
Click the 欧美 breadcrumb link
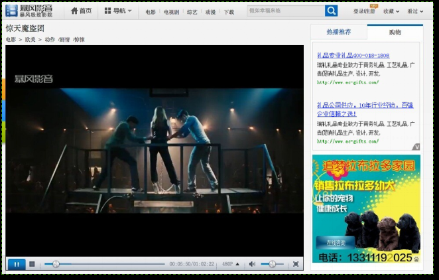pyautogui.click(x=31, y=40)
